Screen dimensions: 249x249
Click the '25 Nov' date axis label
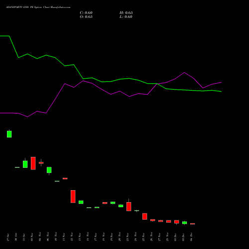pos(143,237)
